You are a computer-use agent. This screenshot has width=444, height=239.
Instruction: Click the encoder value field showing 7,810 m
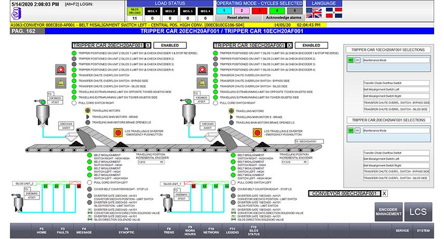point(151,162)
